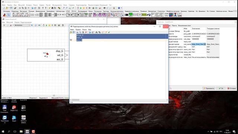
Task: Click stop icon in schema window toolbar
Action: [55, 25]
